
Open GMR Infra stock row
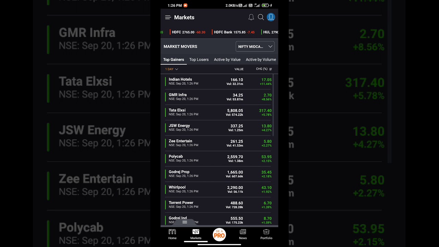pyautogui.click(x=218, y=97)
